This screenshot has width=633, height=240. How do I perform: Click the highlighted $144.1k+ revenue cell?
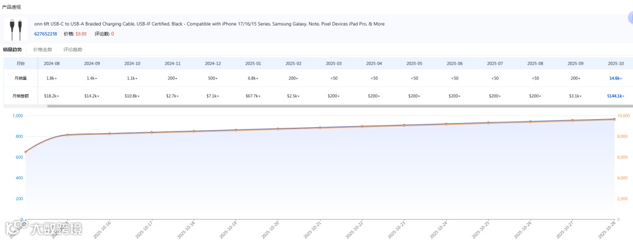click(616, 96)
